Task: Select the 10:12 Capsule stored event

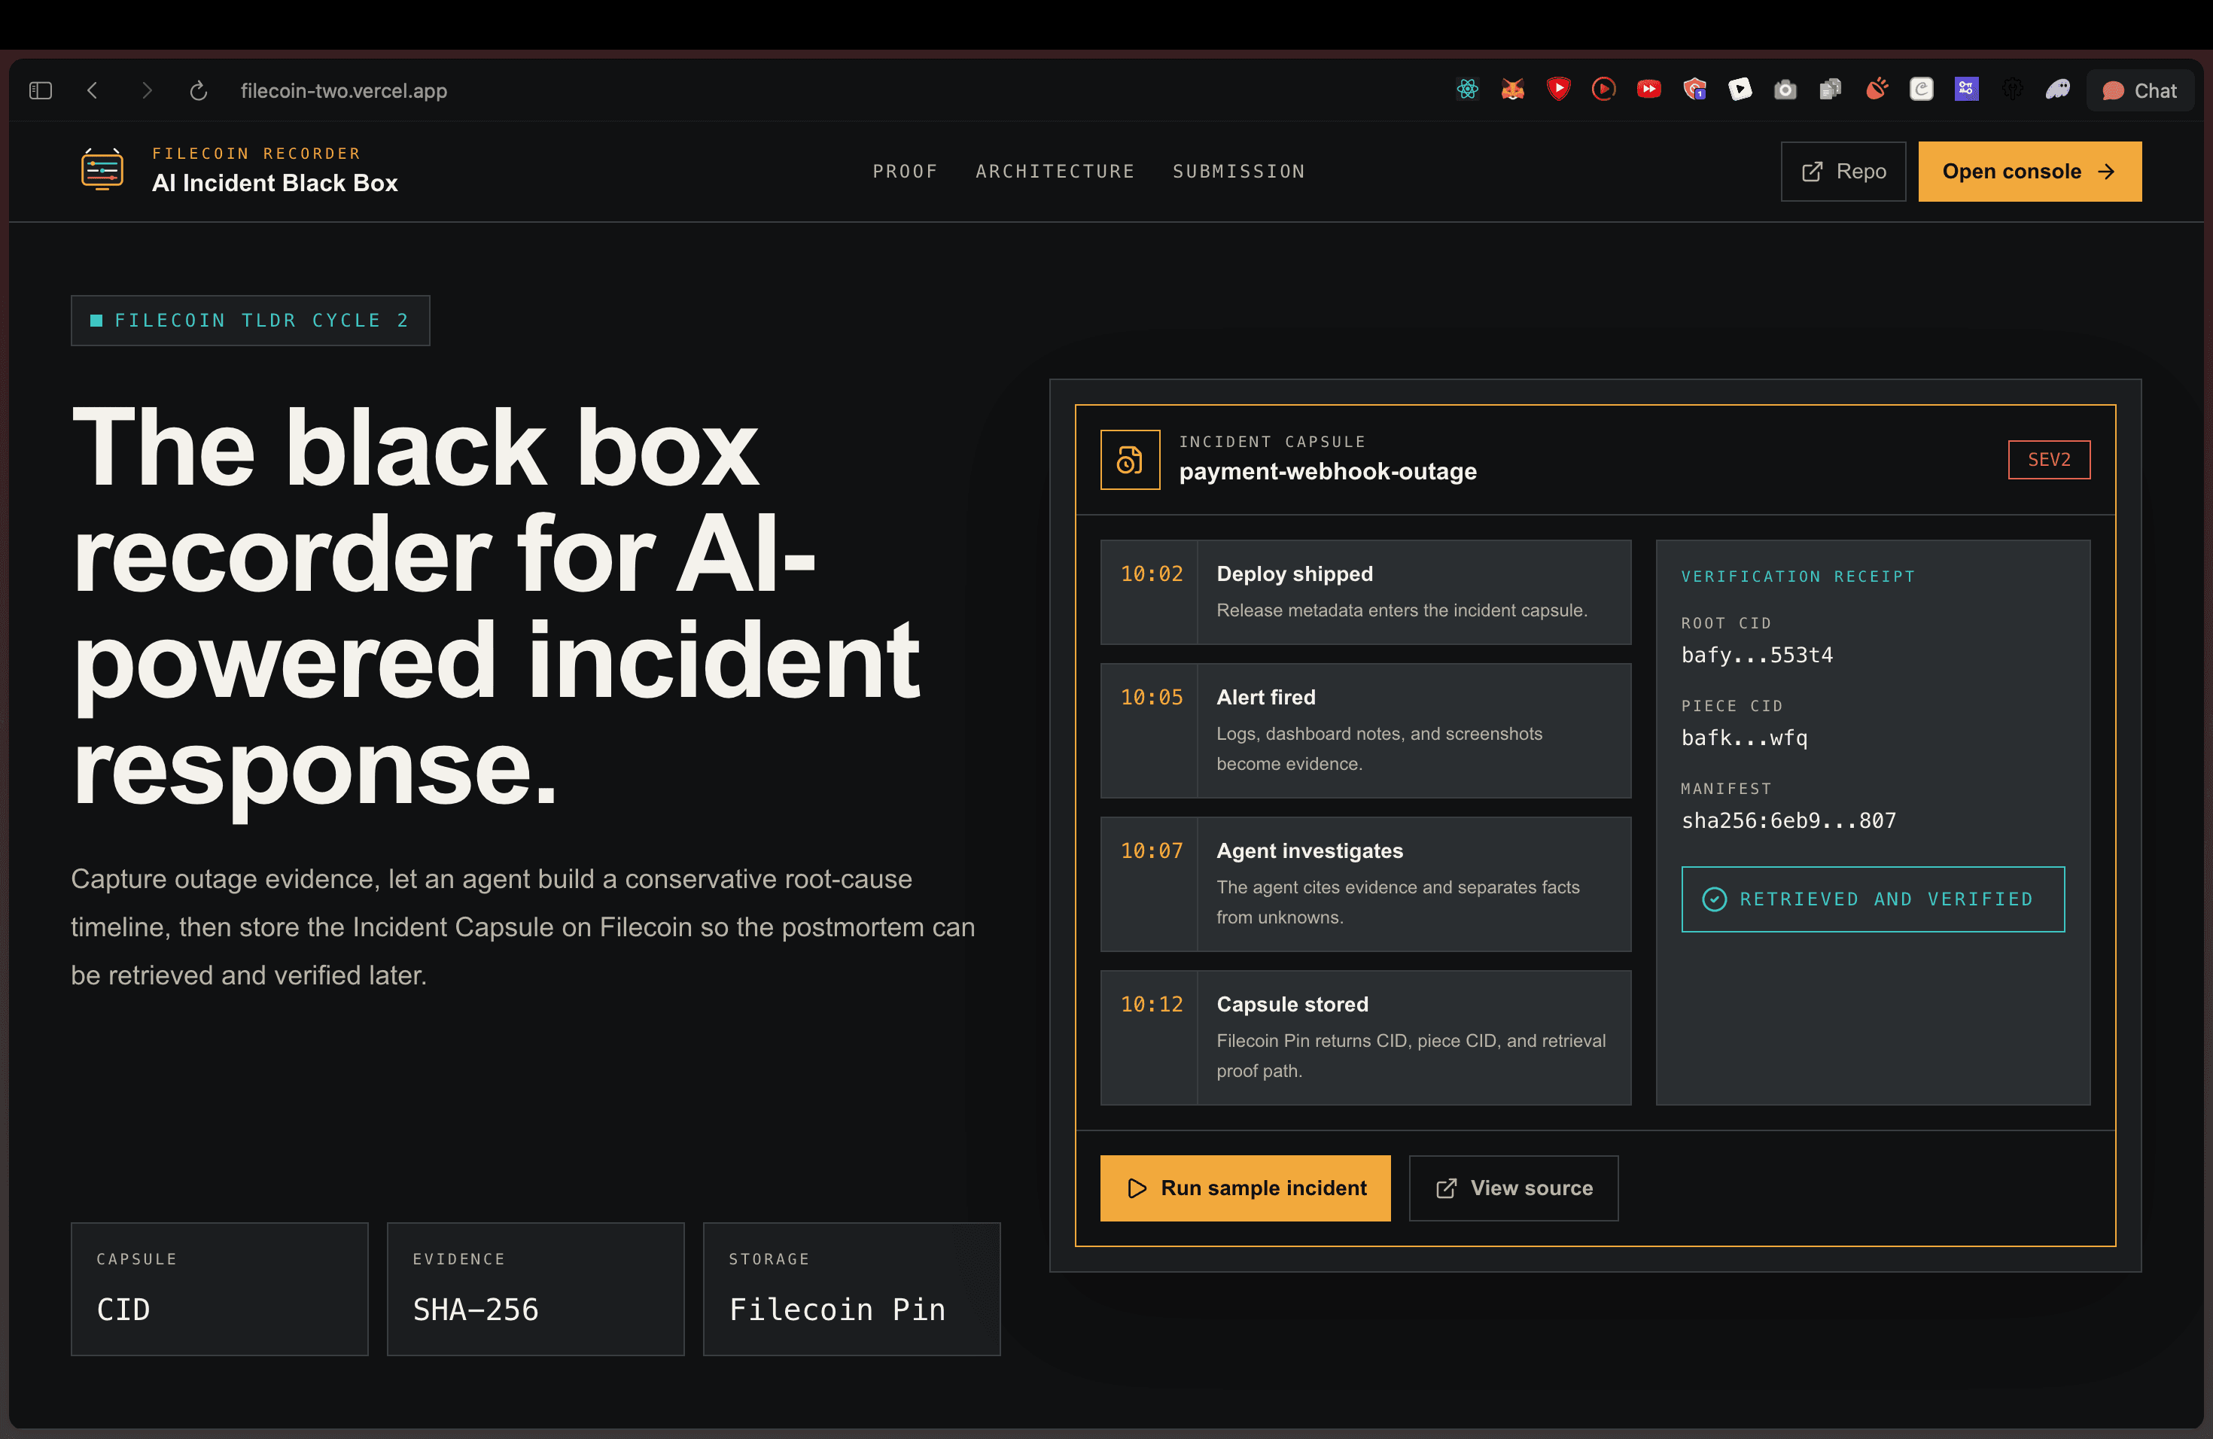Action: [x=1365, y=1037]
